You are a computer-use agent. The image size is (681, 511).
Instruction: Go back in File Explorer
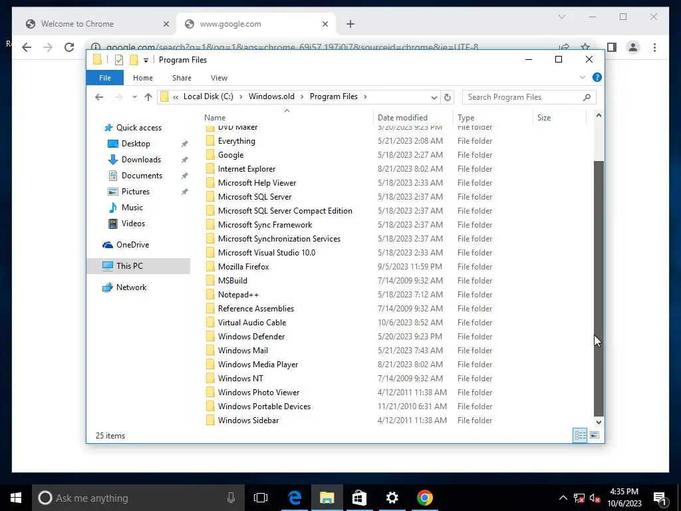pyautogui.click(x=99, y=97)
